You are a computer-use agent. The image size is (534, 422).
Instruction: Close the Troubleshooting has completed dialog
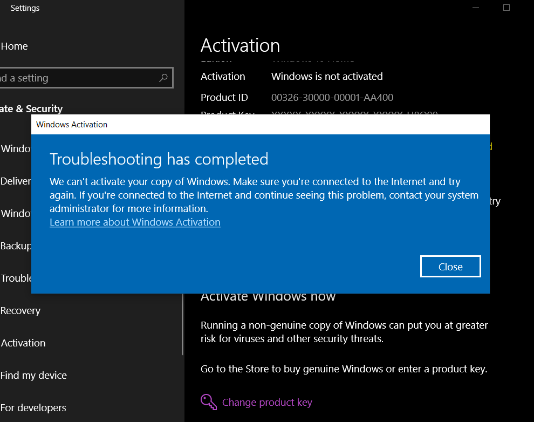coord(450,267)
